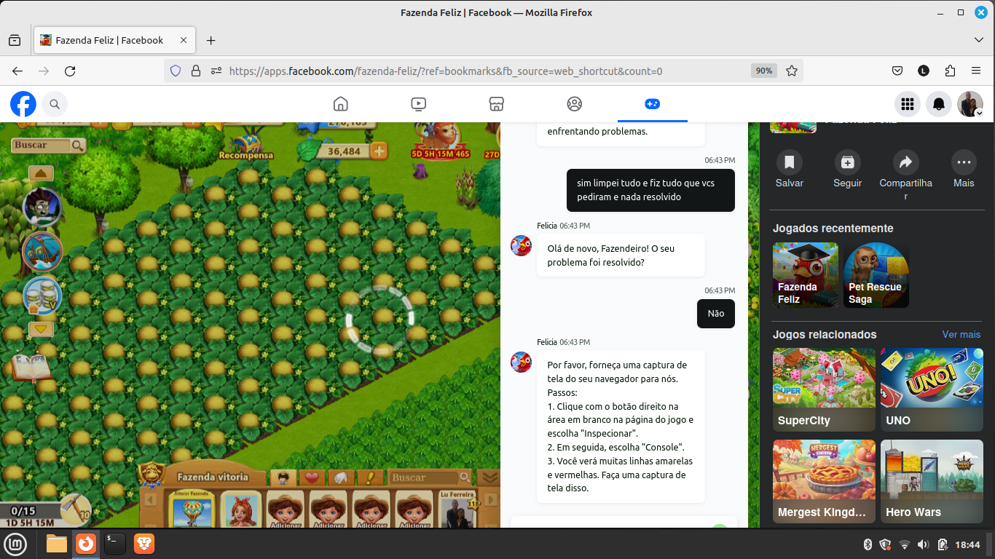995x559 pixels.
Task: Reload the page in Firefox
Action: coord(70,71)
